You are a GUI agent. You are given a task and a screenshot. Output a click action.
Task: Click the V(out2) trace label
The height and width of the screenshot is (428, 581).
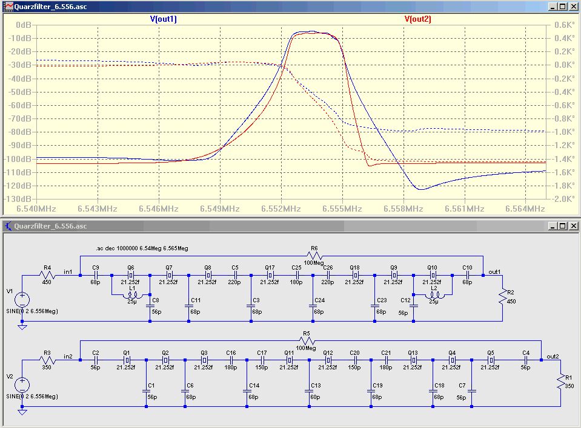(417, 19)
